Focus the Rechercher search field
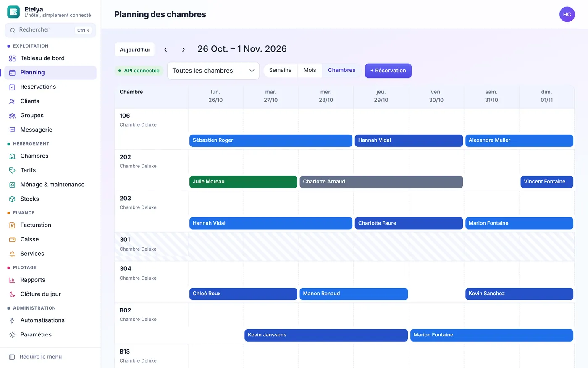 pyautogui.click(x=50, y=30)
